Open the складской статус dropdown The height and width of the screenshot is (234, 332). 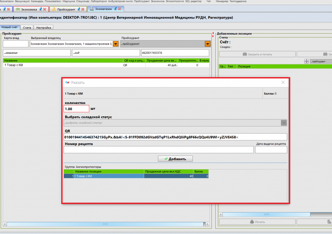[x=284, y=123]
